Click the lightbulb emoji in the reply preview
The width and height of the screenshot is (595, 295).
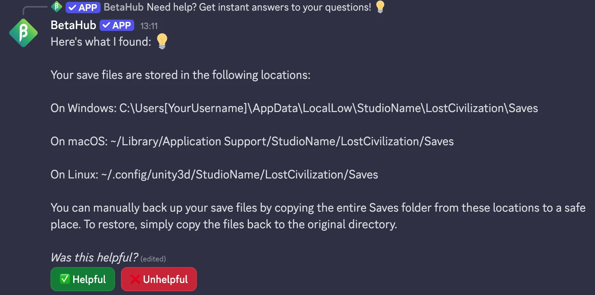(380, 7)
